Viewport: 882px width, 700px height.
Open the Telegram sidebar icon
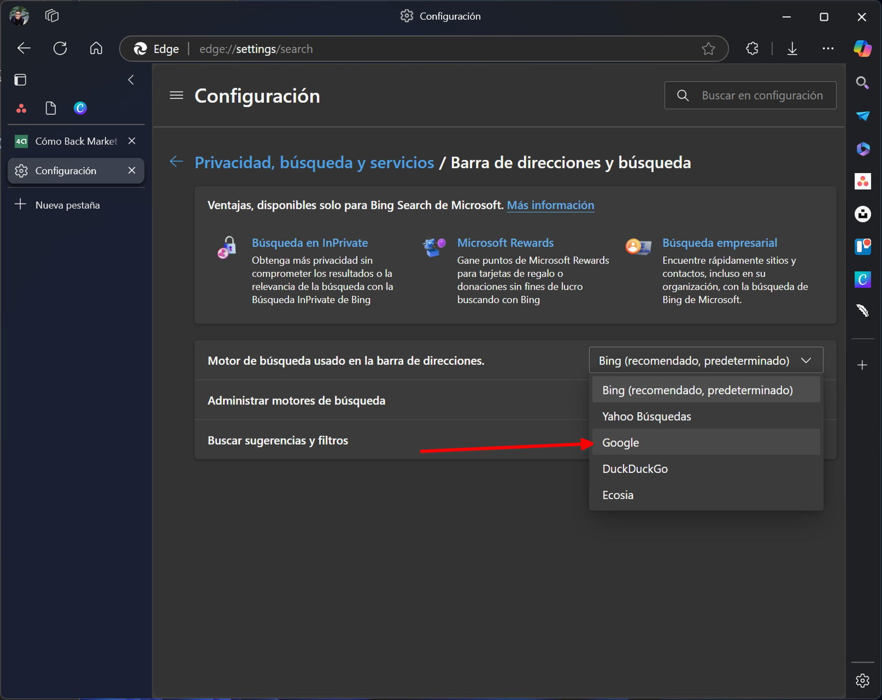click(x=863, y=116)
